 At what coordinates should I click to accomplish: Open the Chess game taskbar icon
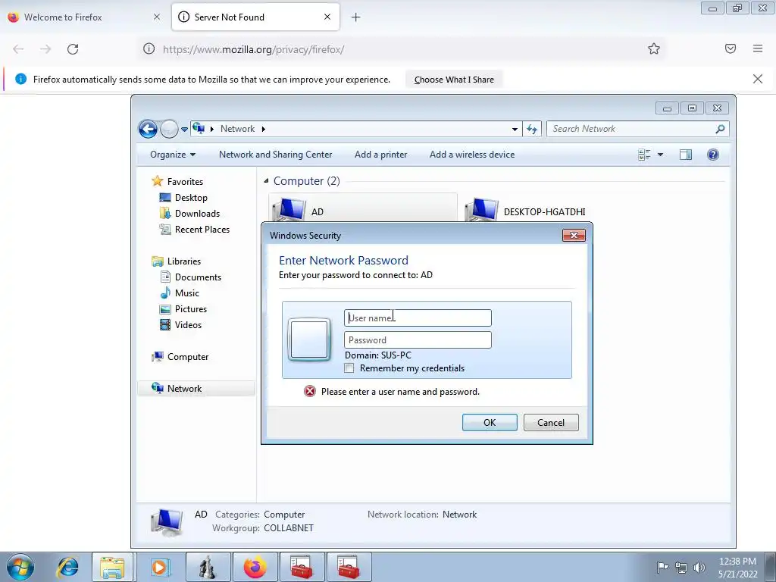(208, 567)
